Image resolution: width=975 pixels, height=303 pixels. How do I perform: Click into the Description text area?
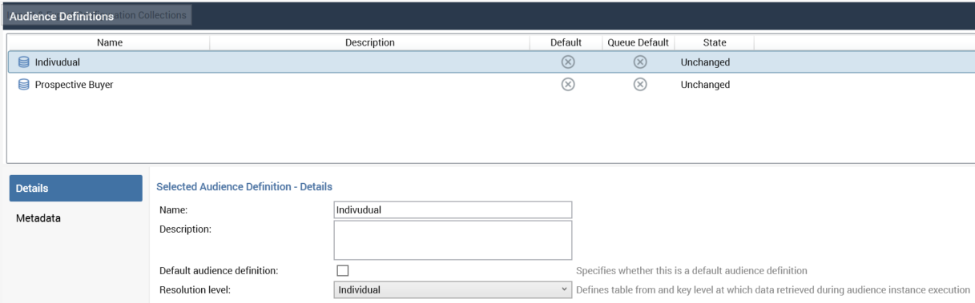tap(453, 240)
